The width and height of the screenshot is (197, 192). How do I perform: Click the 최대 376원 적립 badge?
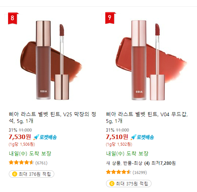[x=32, y=174]
